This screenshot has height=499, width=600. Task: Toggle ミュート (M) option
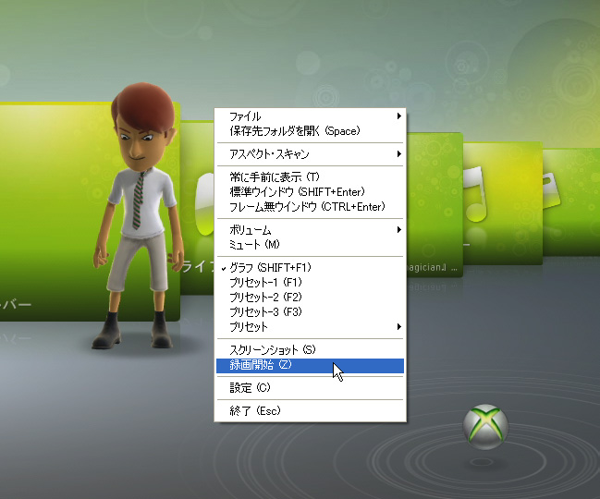click(310, 244)
